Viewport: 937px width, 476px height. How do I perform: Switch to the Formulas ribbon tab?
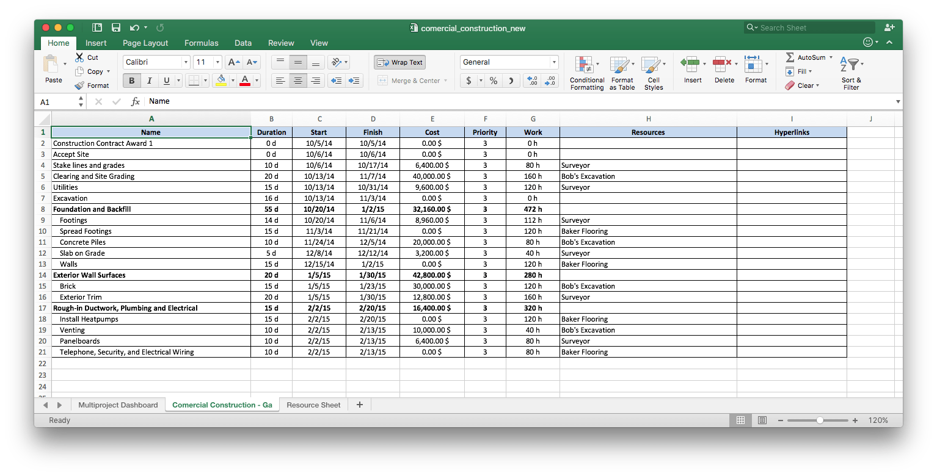coord(201,43)
